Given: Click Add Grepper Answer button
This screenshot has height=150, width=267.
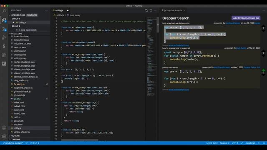Looking at the screenshot, I should 246,18.
